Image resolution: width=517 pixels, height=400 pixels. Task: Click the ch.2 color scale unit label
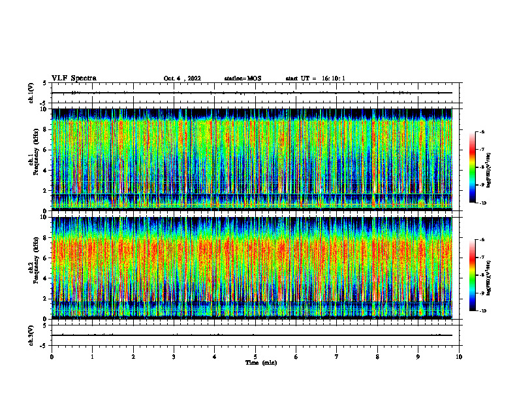pos(489,278)
